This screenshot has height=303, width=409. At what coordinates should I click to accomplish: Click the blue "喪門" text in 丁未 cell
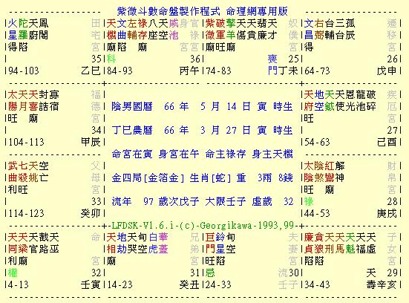pyautogui.click(x=272, y=65)
